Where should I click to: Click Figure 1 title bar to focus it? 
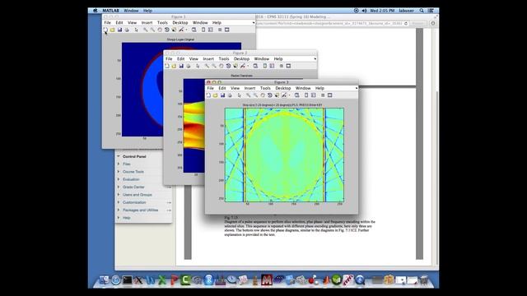pyautogui.click(x=178, y=16)
